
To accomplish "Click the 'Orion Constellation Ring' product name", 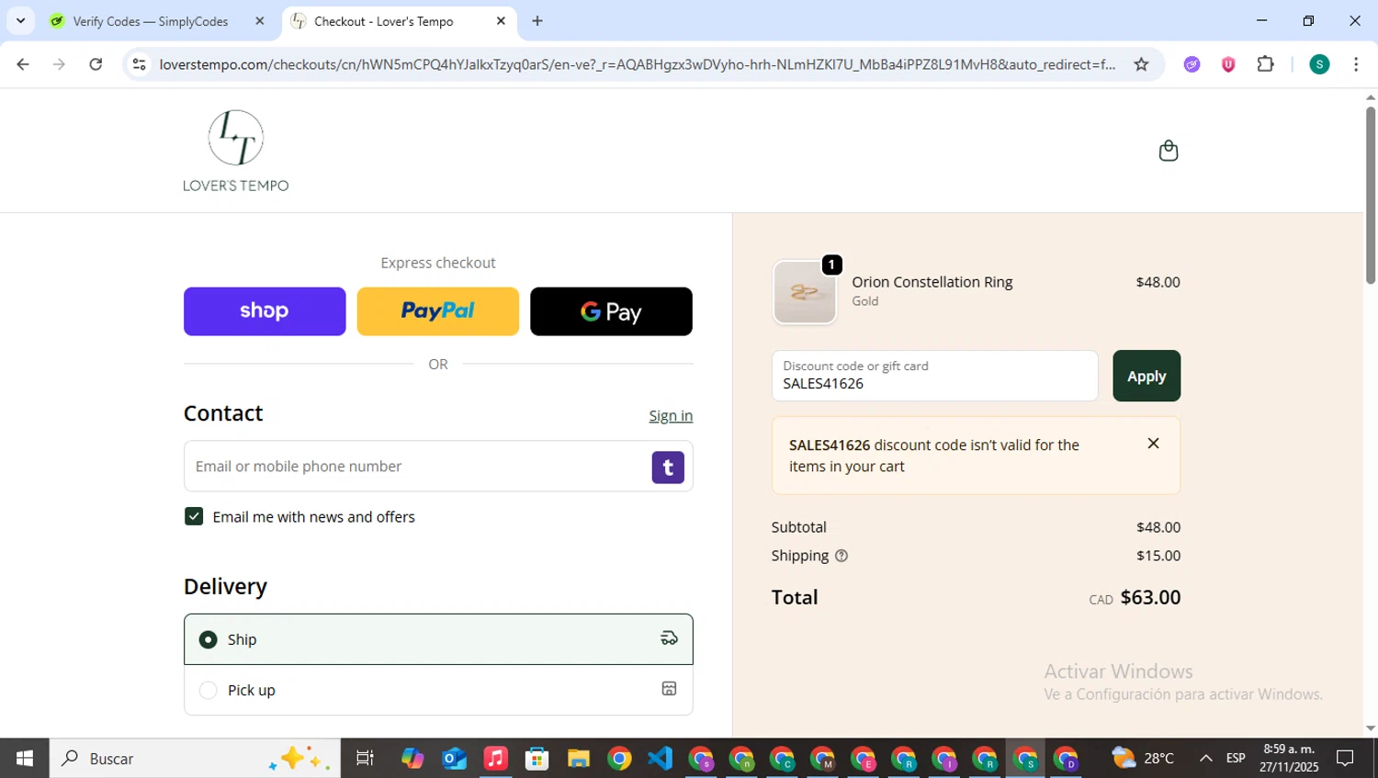I will tap(932, 282).
